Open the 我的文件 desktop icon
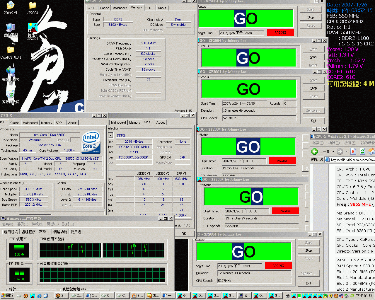The height and width of the screenshot is (300, 375). (11, 8)
